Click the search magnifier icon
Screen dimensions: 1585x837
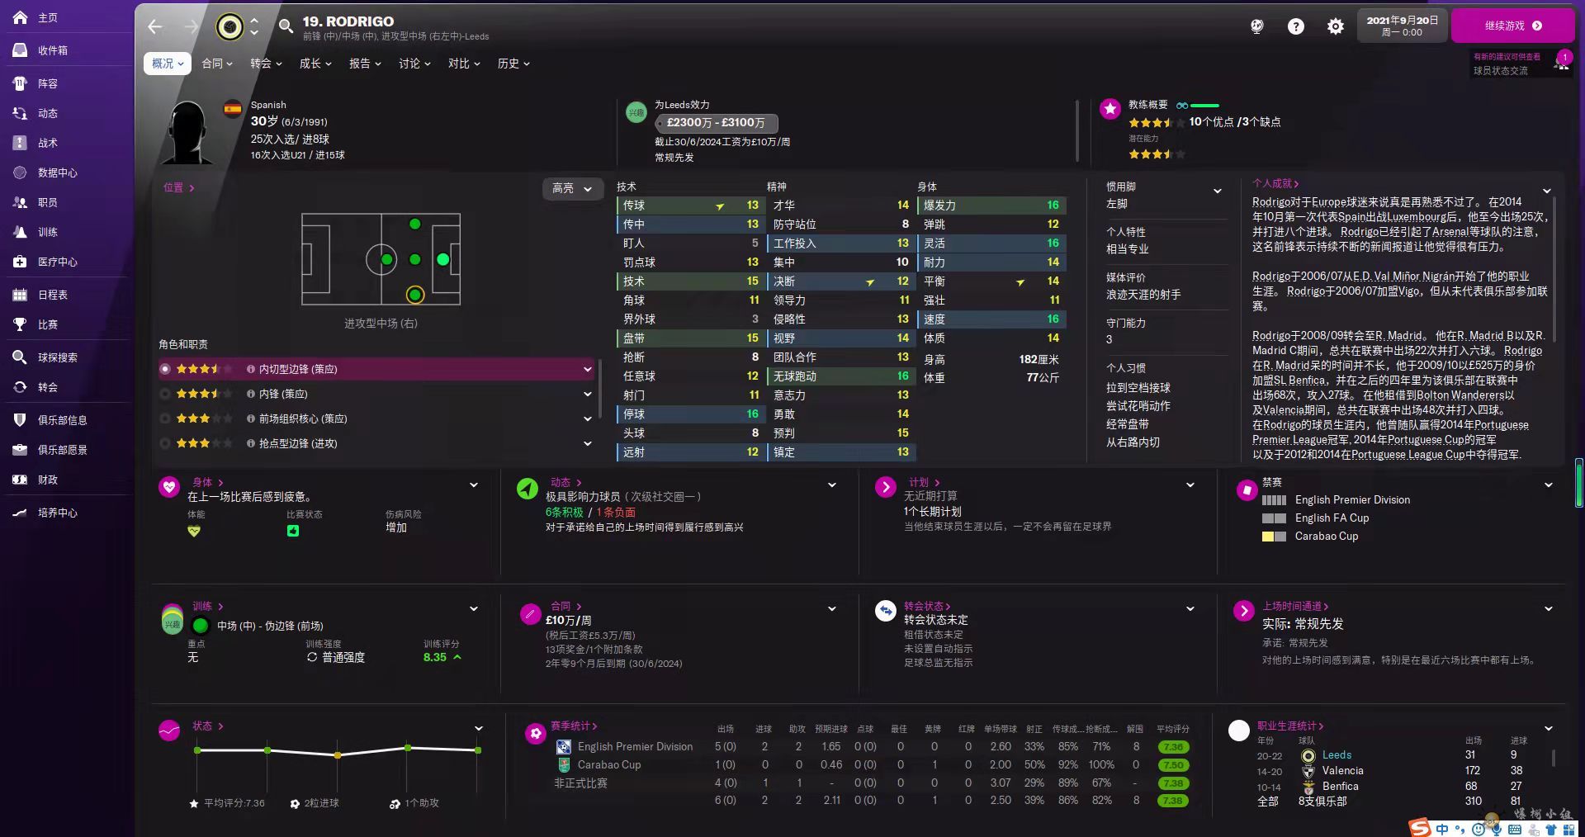pos(286,26)
